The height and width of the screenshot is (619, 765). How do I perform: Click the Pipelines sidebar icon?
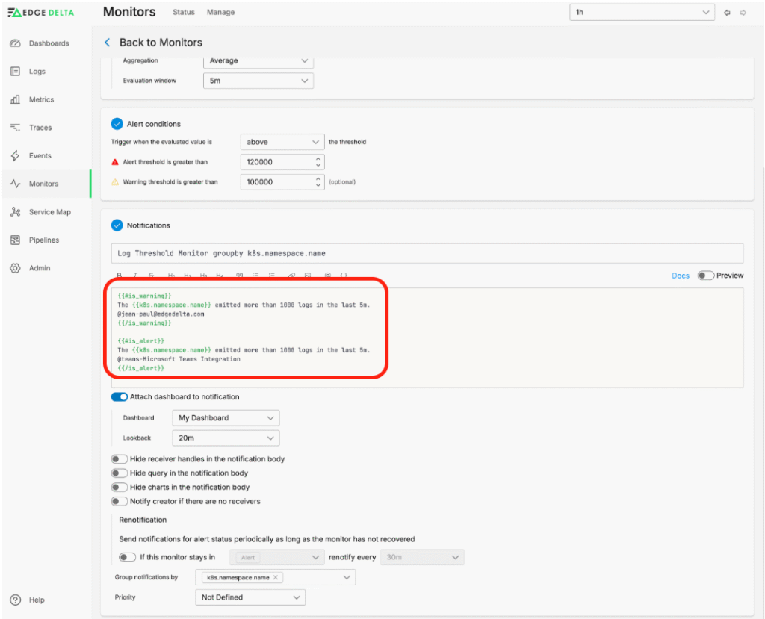(x=15, y=240)
